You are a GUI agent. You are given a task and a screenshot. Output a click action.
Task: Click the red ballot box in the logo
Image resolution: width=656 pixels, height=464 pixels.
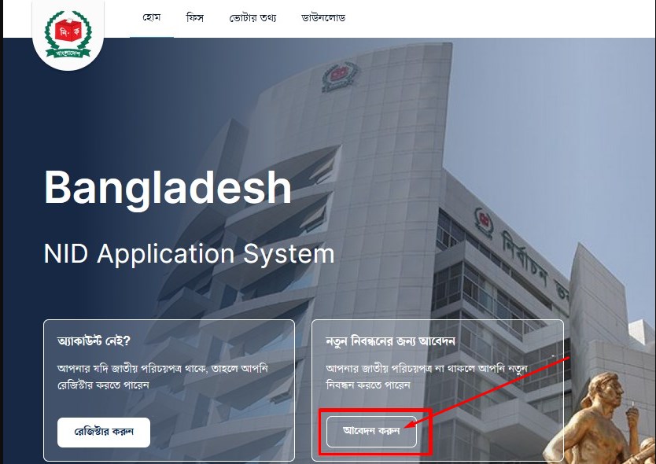68,30
